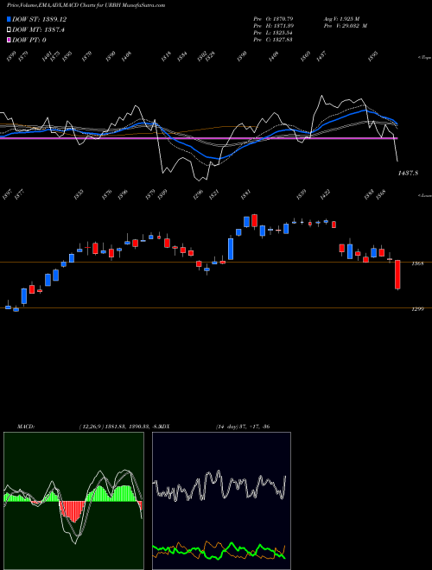This screenshot has height=570, width=432.
Task: Click the Pre L low price value
Action: (x=283, y=33)
